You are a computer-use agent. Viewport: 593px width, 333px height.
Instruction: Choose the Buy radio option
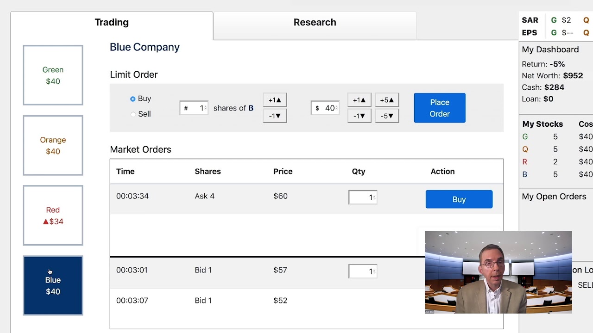[133, 99]
